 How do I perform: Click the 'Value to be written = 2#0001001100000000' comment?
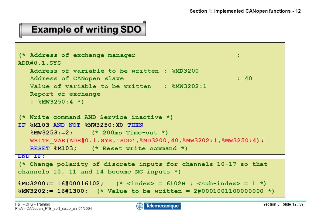click(x=186, y=191)
